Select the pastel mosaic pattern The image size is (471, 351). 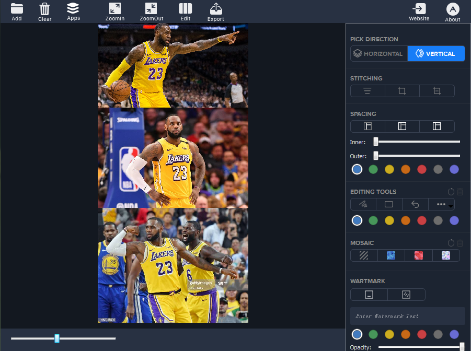click(x=446, y=255)
